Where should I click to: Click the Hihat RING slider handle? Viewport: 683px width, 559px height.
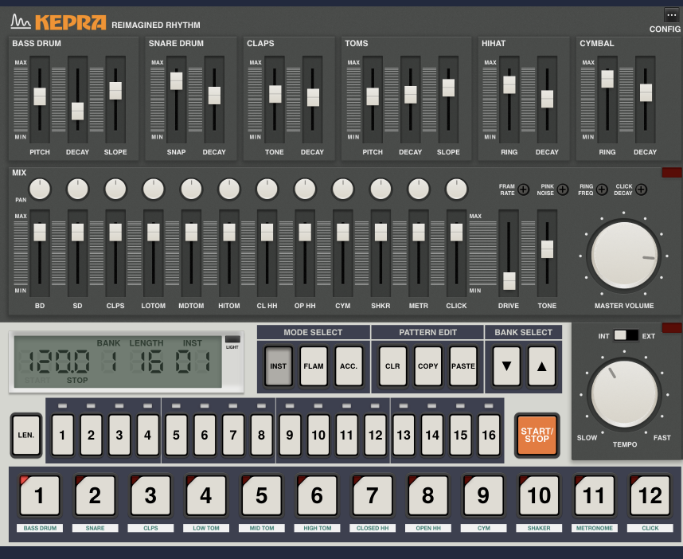click(x=509, y=84)
